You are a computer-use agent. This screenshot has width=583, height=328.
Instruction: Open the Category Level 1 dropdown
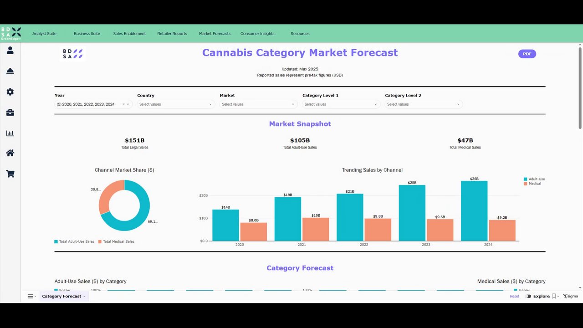click(341, 104)
